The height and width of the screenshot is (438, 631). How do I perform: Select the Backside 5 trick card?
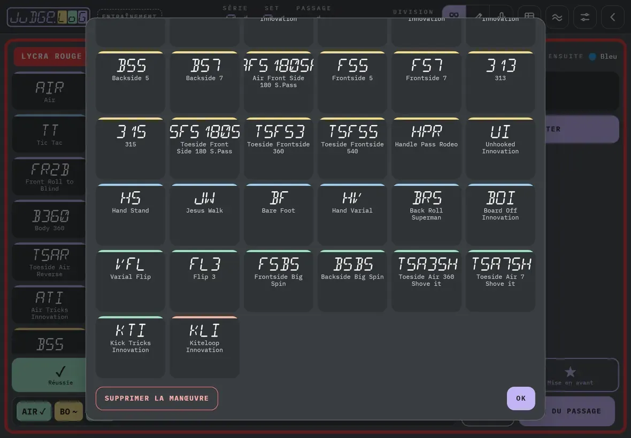(x=130, y=82)
